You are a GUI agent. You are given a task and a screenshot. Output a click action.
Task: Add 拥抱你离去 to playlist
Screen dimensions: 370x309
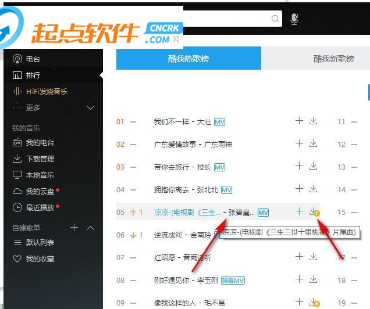click(x=299, y=188)
